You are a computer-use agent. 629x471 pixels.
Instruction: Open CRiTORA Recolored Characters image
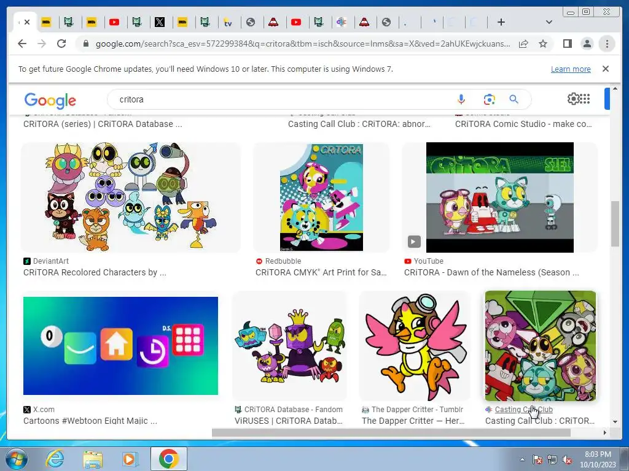131,197
